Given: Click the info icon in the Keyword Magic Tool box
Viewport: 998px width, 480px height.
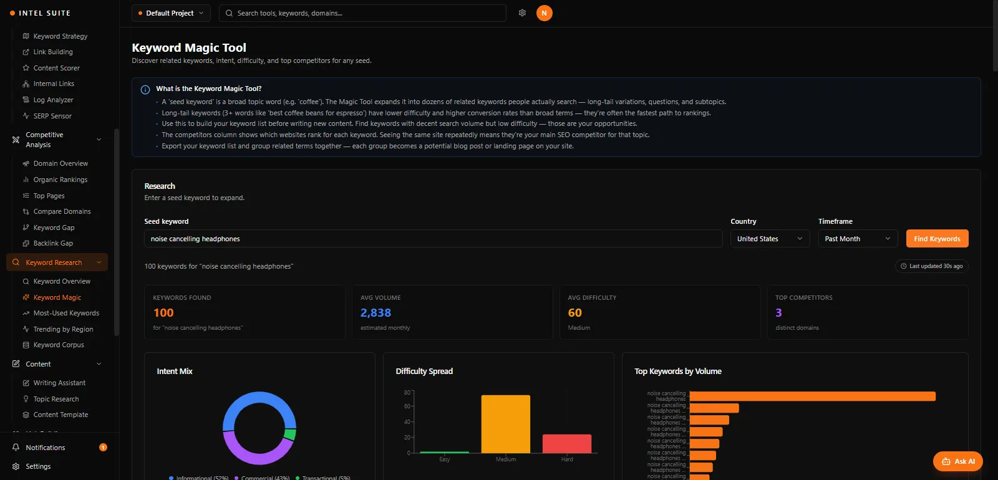Looking at the screenshot, I should (145, 90).
